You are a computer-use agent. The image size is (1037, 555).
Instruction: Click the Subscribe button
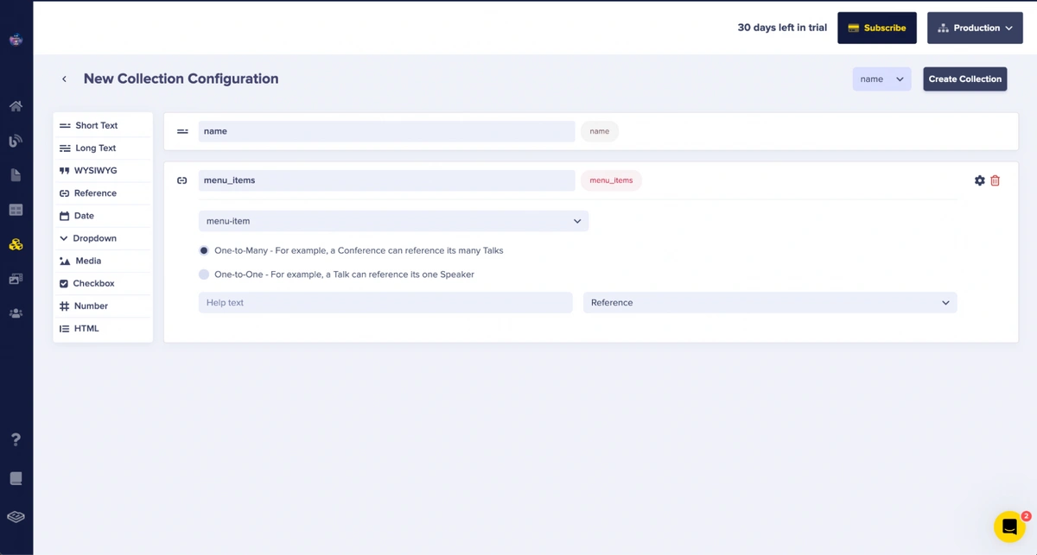[876, 28]
